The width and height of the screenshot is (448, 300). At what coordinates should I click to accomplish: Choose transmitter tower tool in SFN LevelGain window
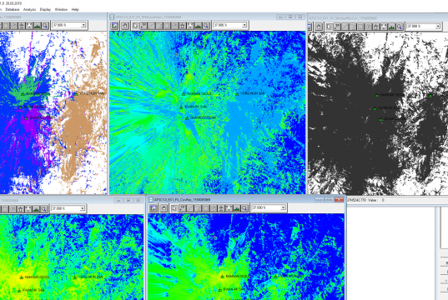[182, 26]
